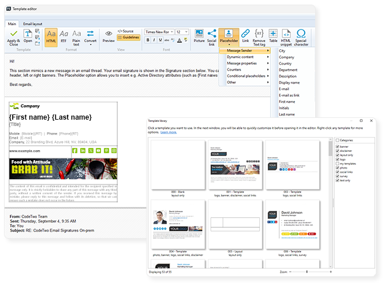Insert a Table using the ribbon icon
The height and width of the screenshot is (289, 389).
tap(273, 36)
